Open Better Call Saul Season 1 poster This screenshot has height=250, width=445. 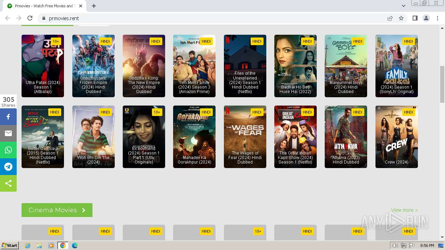click(43, 137)
